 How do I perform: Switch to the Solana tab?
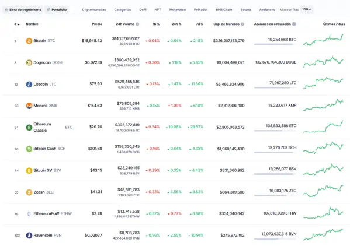point(246,10)
